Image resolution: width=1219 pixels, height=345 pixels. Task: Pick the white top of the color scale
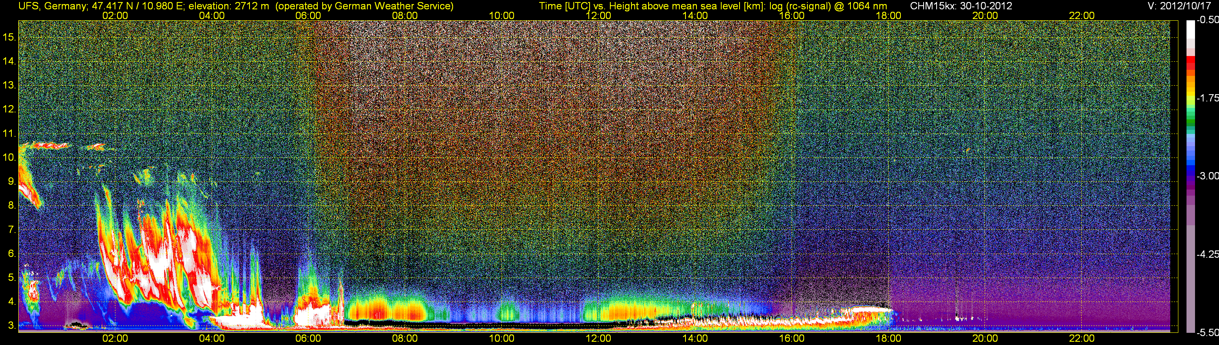click(1190, 29)
